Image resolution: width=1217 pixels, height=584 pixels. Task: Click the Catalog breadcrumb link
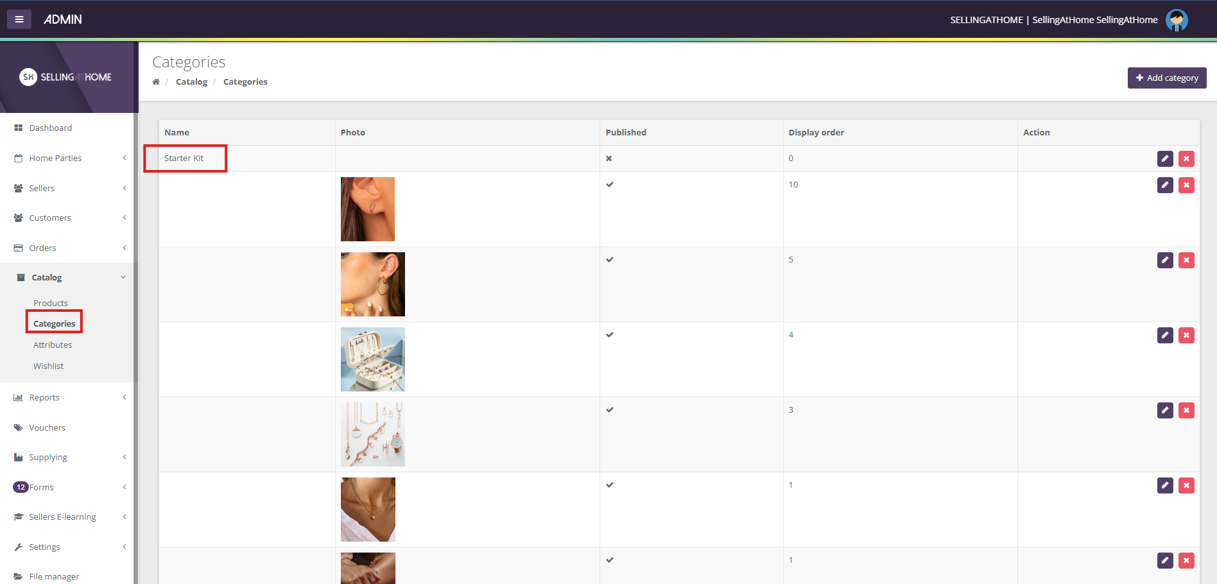(191, 82)
